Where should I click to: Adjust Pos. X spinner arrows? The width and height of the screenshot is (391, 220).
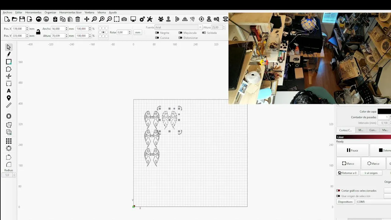click(27, 29)
